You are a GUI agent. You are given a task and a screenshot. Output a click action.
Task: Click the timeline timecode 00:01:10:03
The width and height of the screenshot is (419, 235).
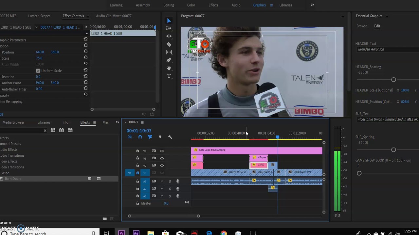pos(139,131)
